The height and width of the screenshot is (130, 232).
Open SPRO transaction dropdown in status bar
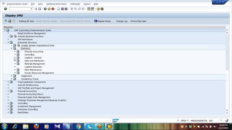[188, 121]
